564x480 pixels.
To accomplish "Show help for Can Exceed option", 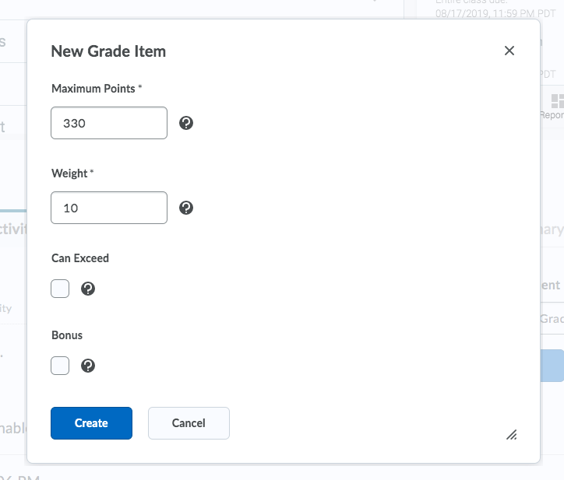I will coord(88,289).
